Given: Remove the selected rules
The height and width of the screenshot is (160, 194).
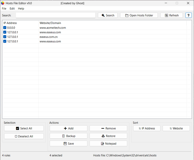Looking at the screenshot, I should point(108,128).
